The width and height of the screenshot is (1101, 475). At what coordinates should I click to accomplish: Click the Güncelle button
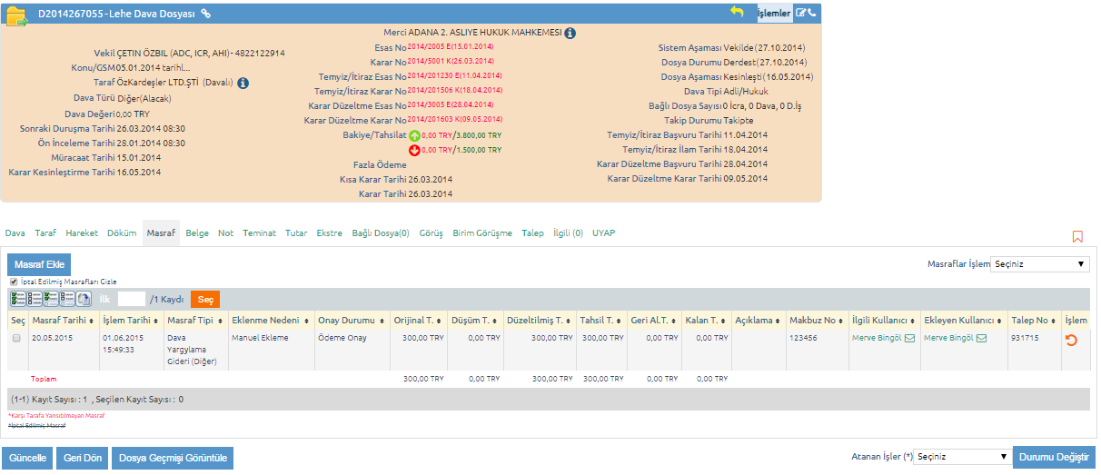[x=27, y=458]
